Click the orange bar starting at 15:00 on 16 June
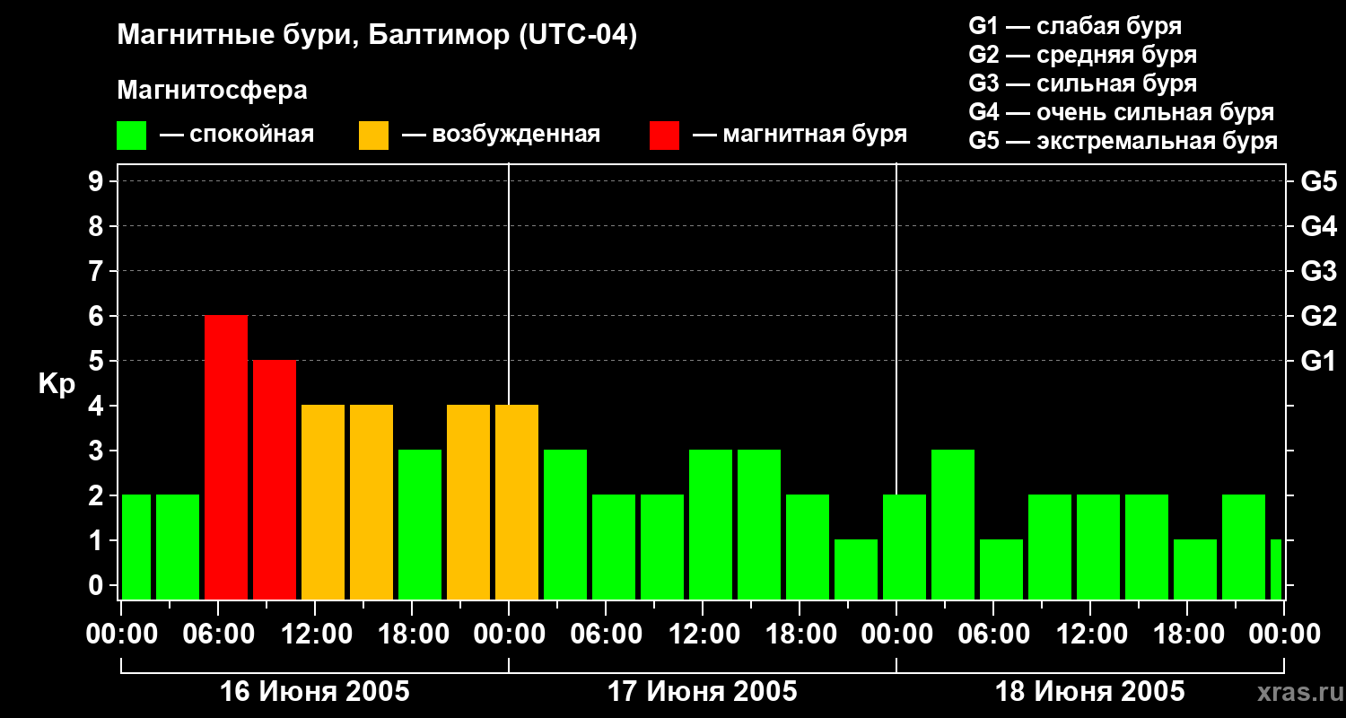Viewport: 1346px width, 718px height. 371,502
